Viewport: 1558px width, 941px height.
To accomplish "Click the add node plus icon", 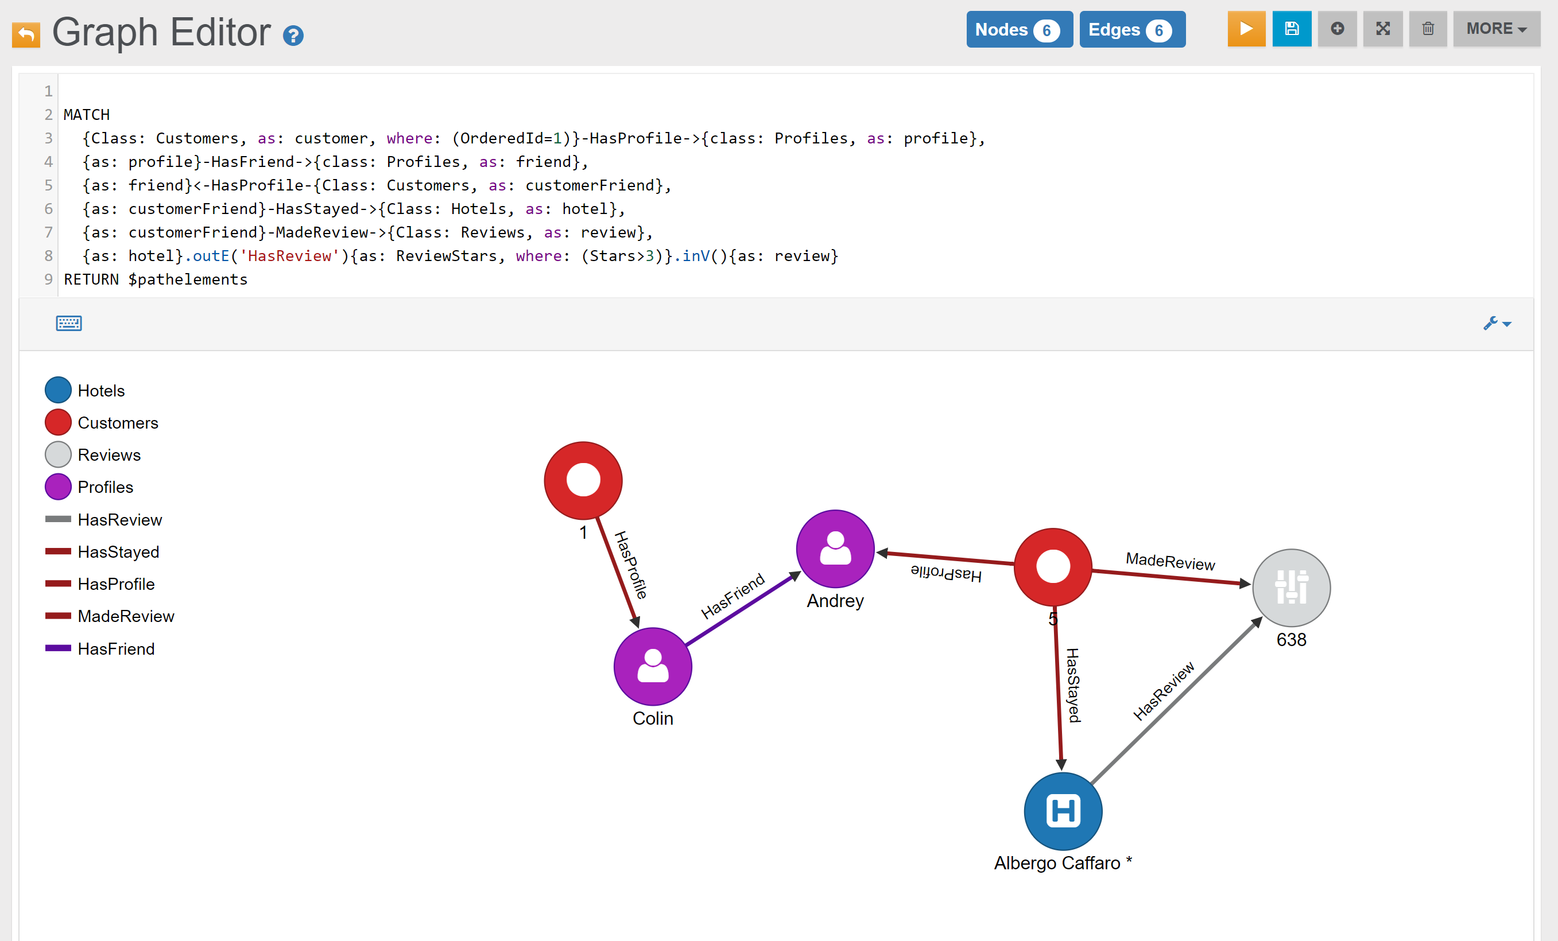I will point(1336,29).
